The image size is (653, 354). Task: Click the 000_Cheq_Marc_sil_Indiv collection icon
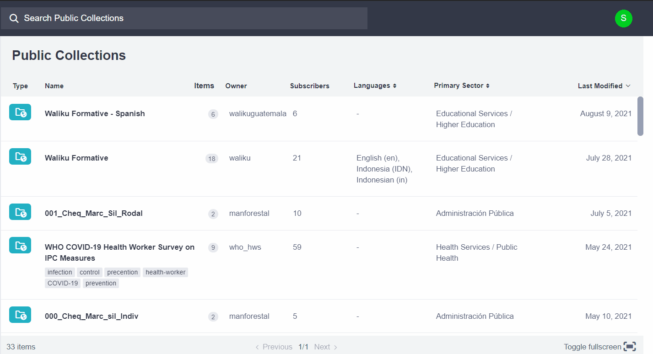coord(20,315)
